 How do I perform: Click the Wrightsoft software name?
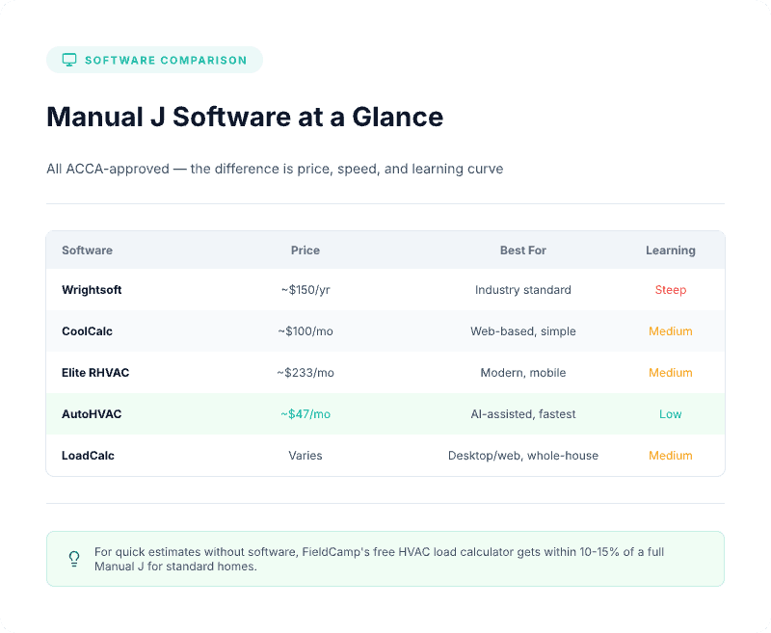coord(92,289)
